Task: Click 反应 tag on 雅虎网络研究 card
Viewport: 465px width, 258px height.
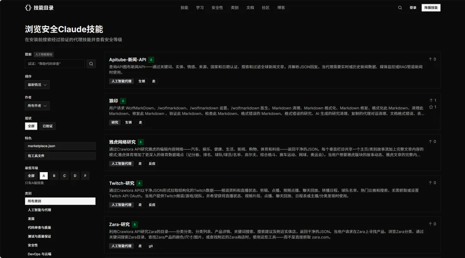Action: [x=152, y=164]
